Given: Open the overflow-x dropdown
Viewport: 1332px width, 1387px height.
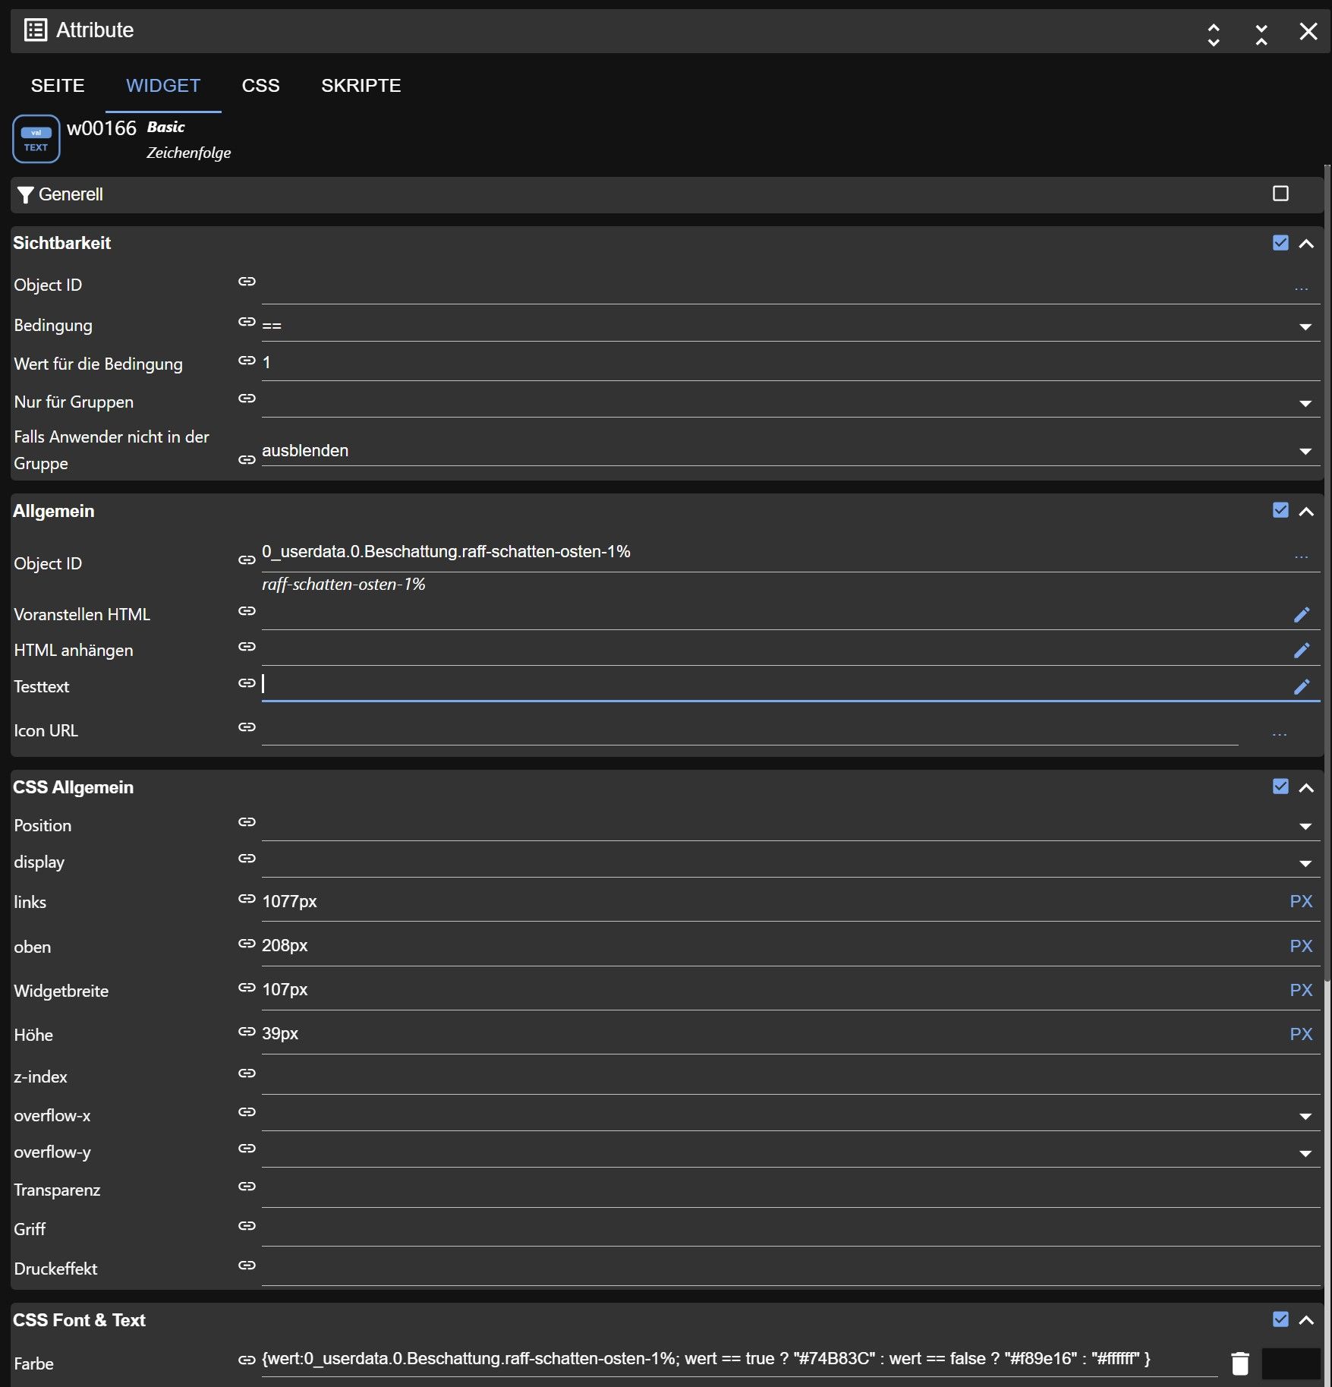Looking at the screenshot, I should (1305, 1116).
